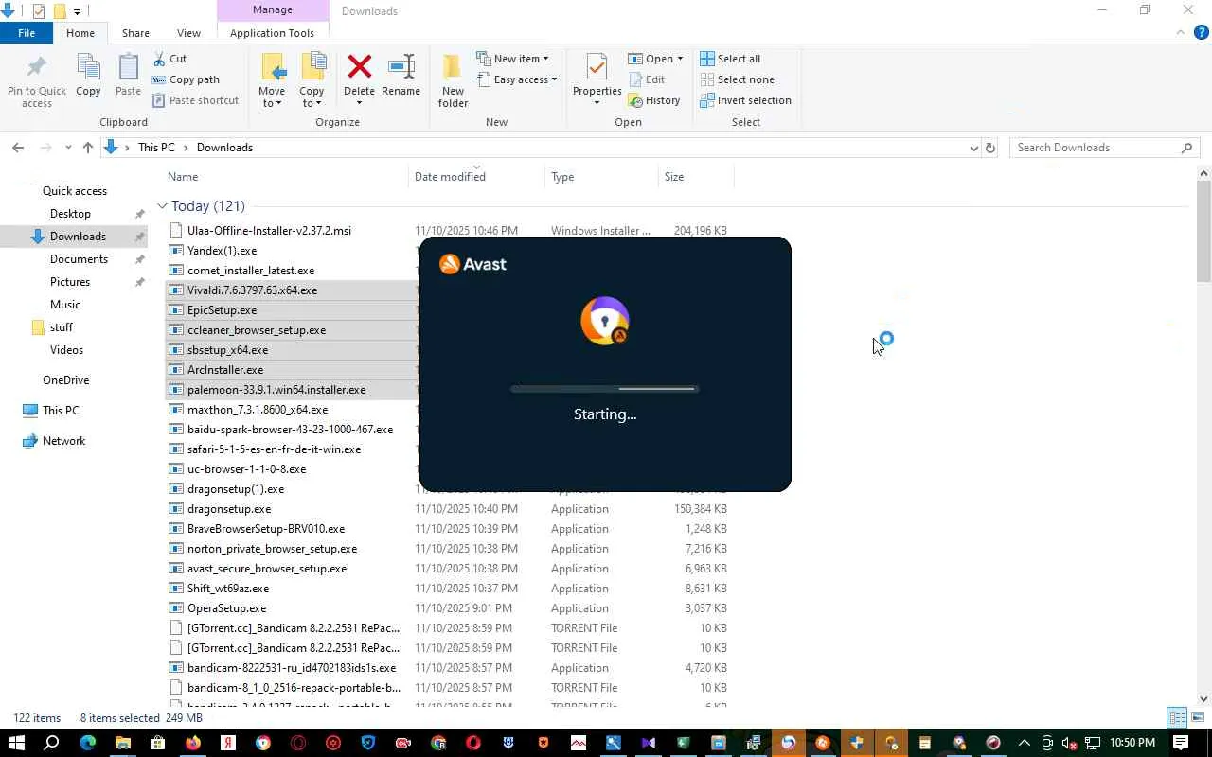Open Documents in the sidebar

coord(79,259)
